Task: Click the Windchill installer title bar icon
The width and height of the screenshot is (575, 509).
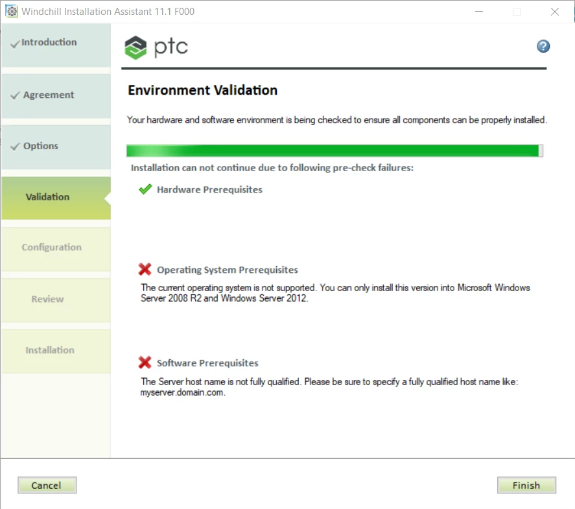Action: (x=12, y=12)
